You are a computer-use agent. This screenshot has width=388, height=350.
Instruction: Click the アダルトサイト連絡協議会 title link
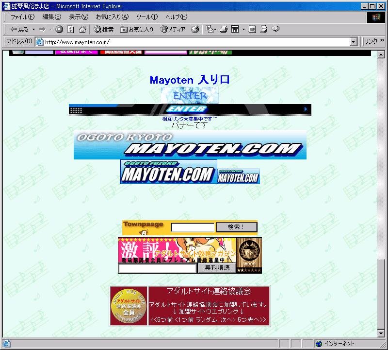coord(209,291)
